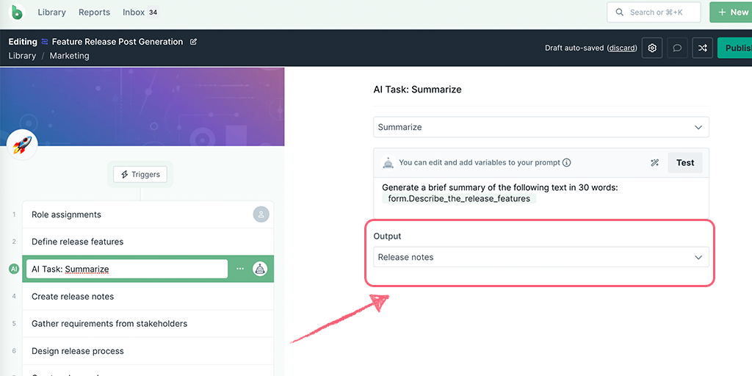Open the Reports menu item
Viewport: 752px width, 376px height.
pyautogui.click(x=94, y=12)
